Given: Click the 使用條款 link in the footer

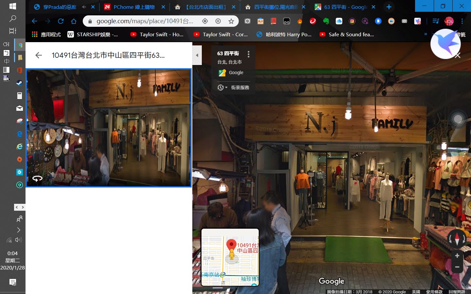Looking at the screenshot, I should pyautogui.click(x=434, y=292).
